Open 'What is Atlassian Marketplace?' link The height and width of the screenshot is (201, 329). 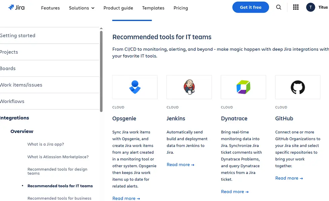click(x=58, y=157)
